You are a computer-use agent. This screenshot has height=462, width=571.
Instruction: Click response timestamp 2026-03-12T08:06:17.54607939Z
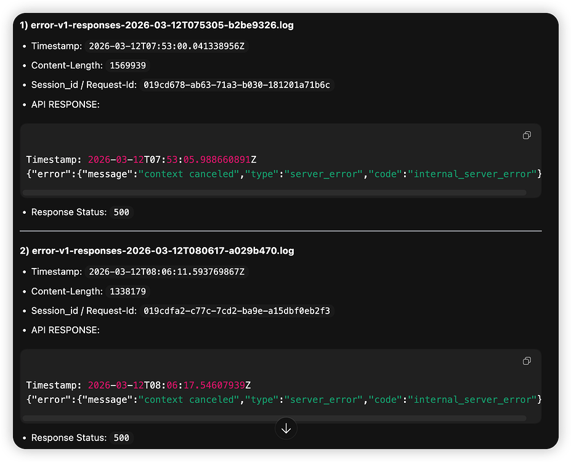pyautogui.click(x=169, y=385)
